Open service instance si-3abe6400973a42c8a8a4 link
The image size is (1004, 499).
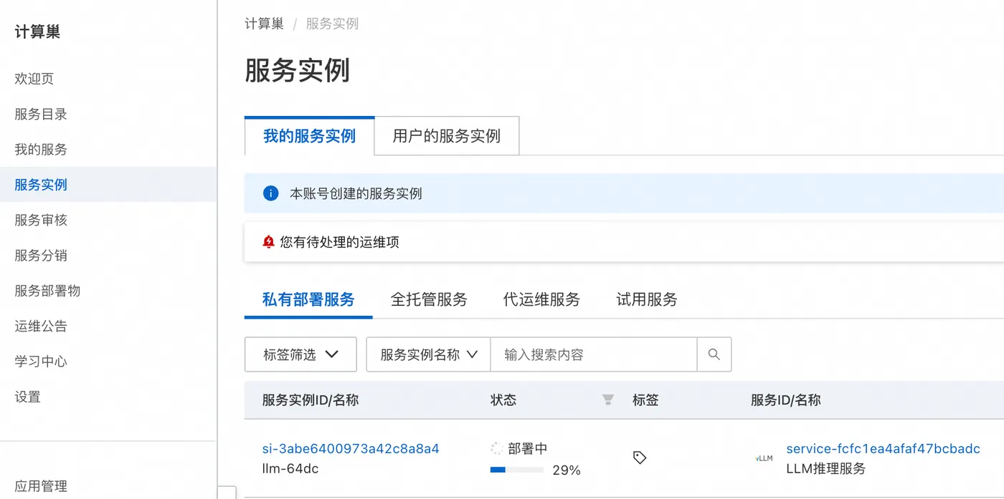pyautogui.click(x=351, y=449)
